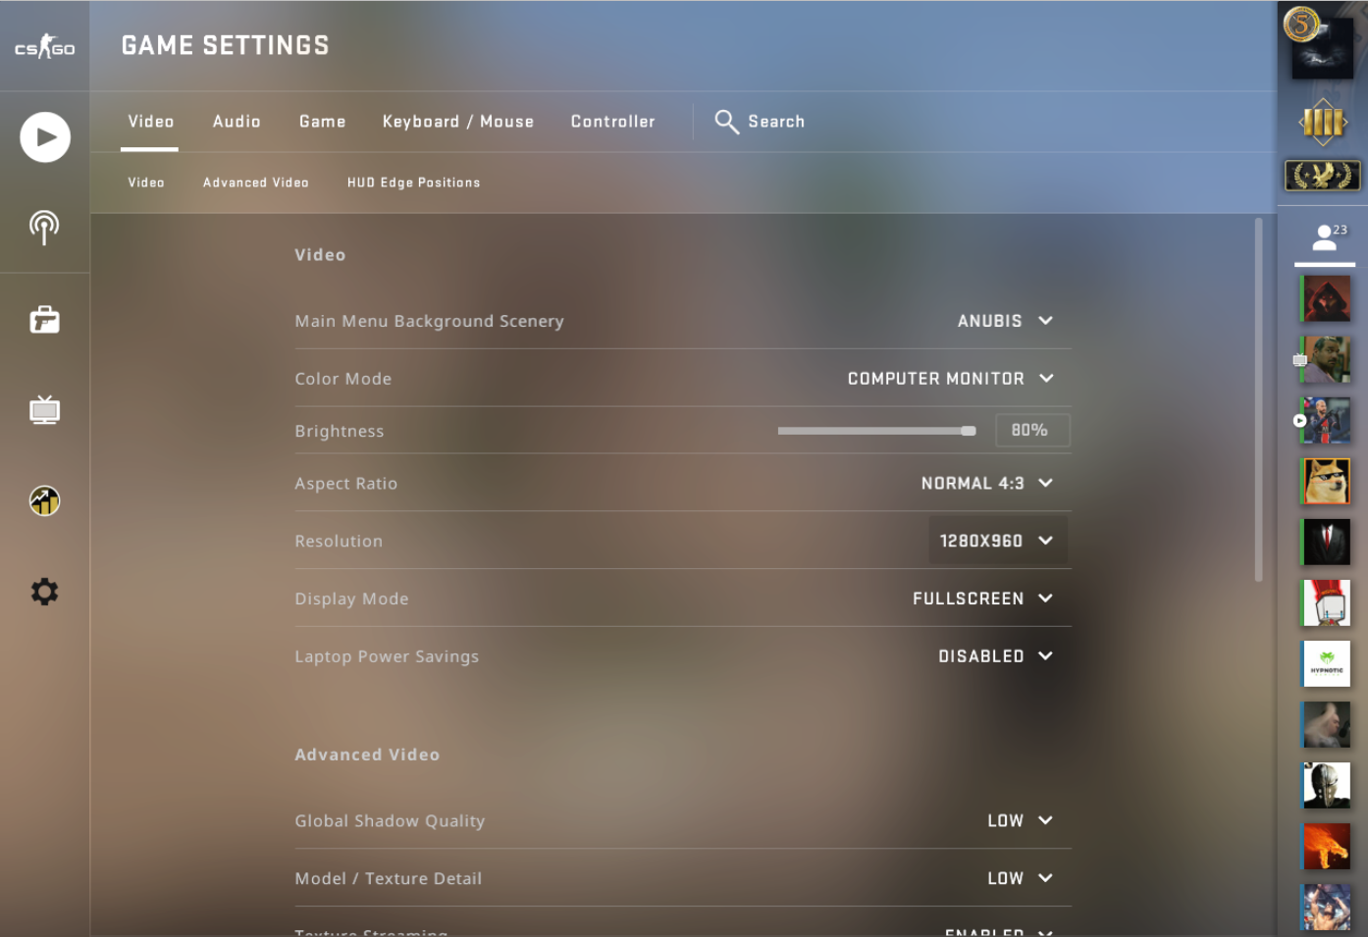This screenshot has height=937, width=1368.
Task: Open the Play menu from the sidebar
Action: coord(45,137)
